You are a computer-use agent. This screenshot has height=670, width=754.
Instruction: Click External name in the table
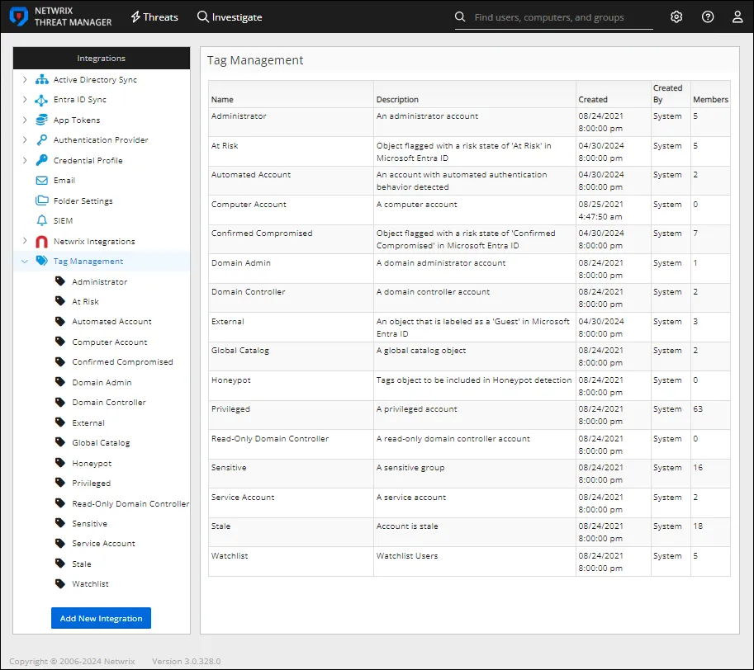coord(227,322)
